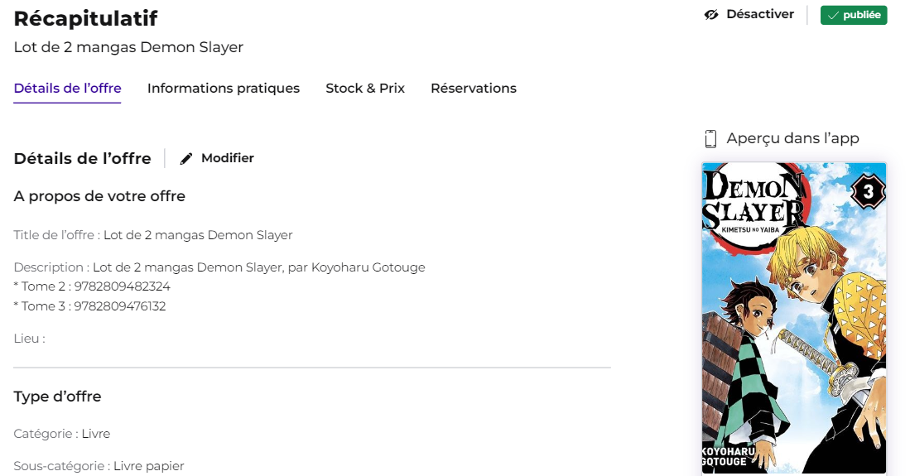Click the Tome 2 ISBN number
The image size is (910, 476).
click(x=122, y=286)
